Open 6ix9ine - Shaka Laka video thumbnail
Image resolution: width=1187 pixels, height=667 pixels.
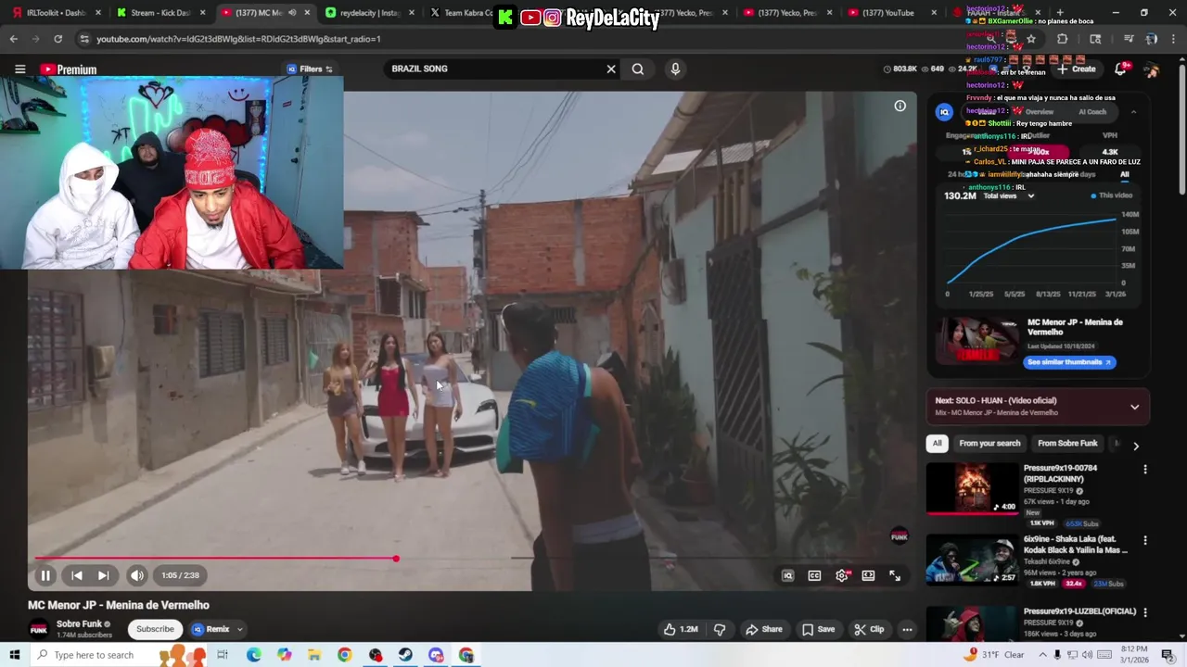click(x=972, y=559)
